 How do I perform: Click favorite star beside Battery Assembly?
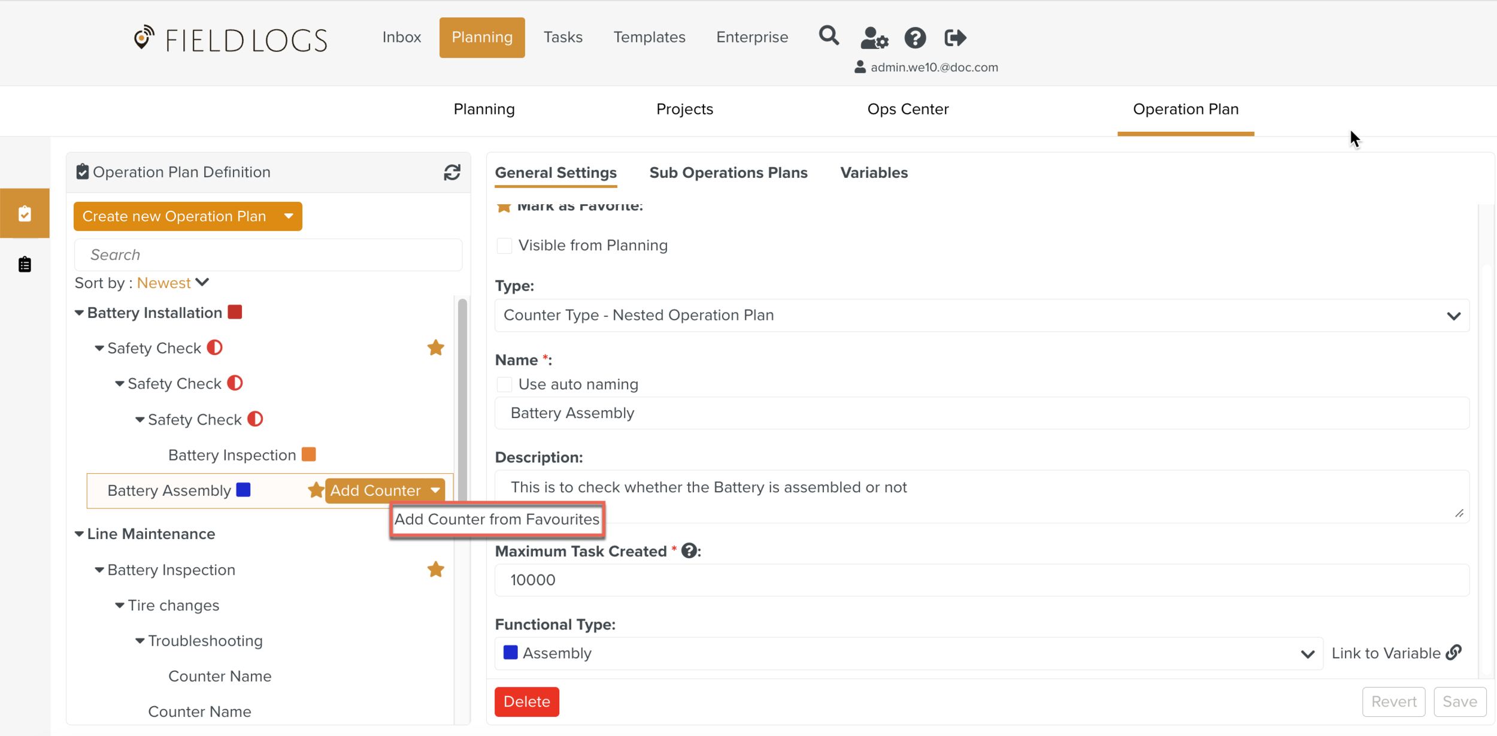pos(316,490)
